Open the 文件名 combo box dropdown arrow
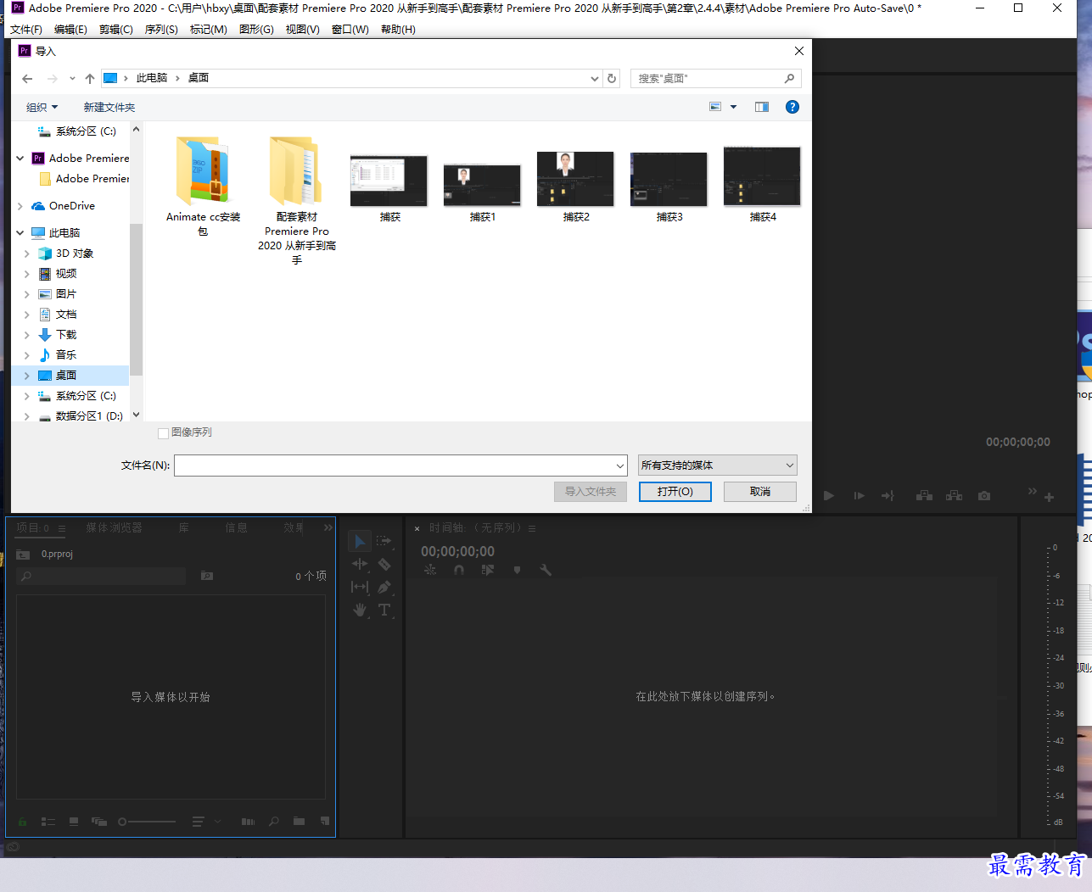Image resolution: width=1092 pixels, height=892 pixels. pos(620,466)
